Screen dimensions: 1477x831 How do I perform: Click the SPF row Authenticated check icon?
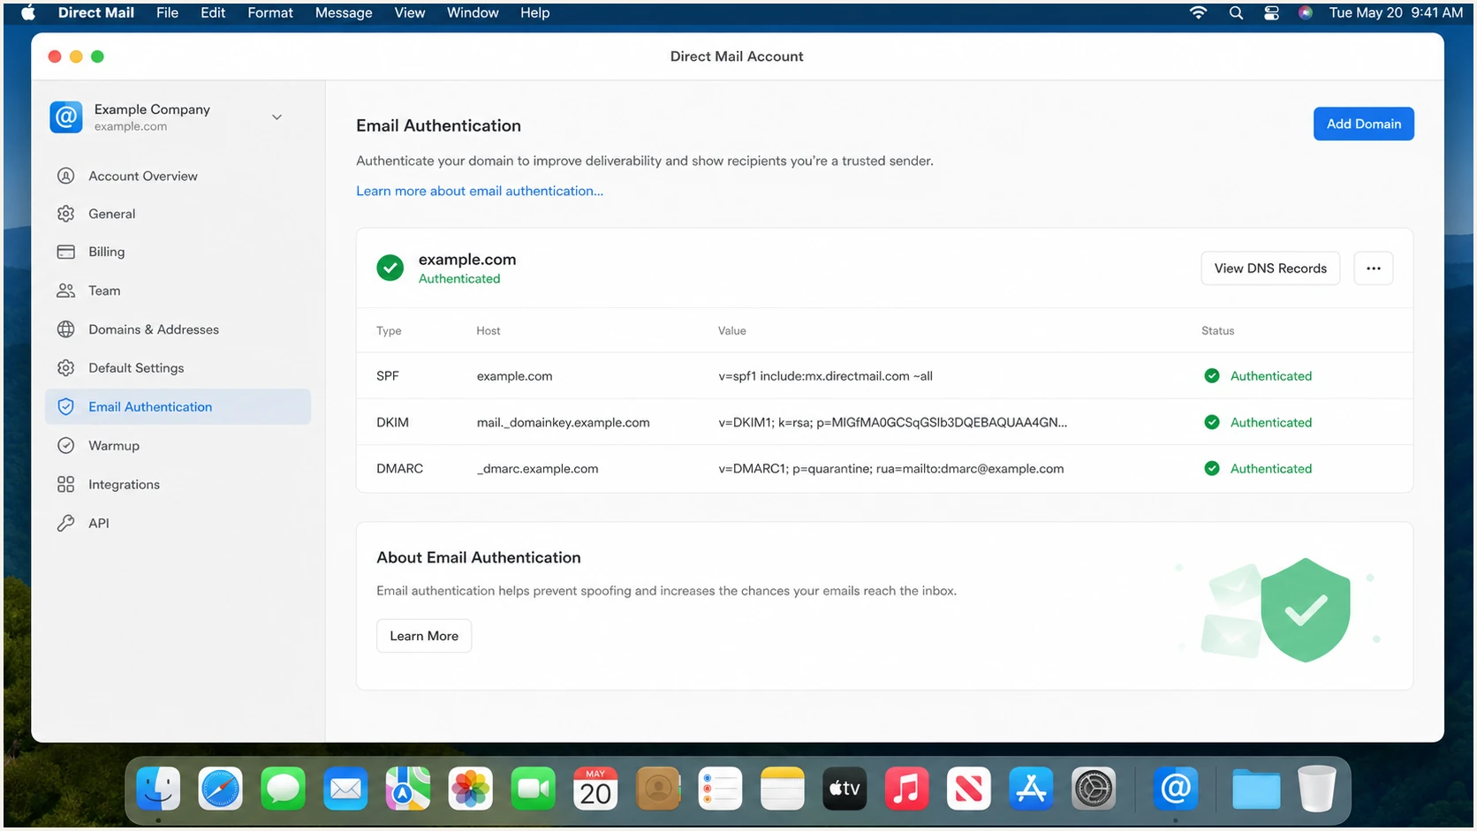coord(1212,375)
